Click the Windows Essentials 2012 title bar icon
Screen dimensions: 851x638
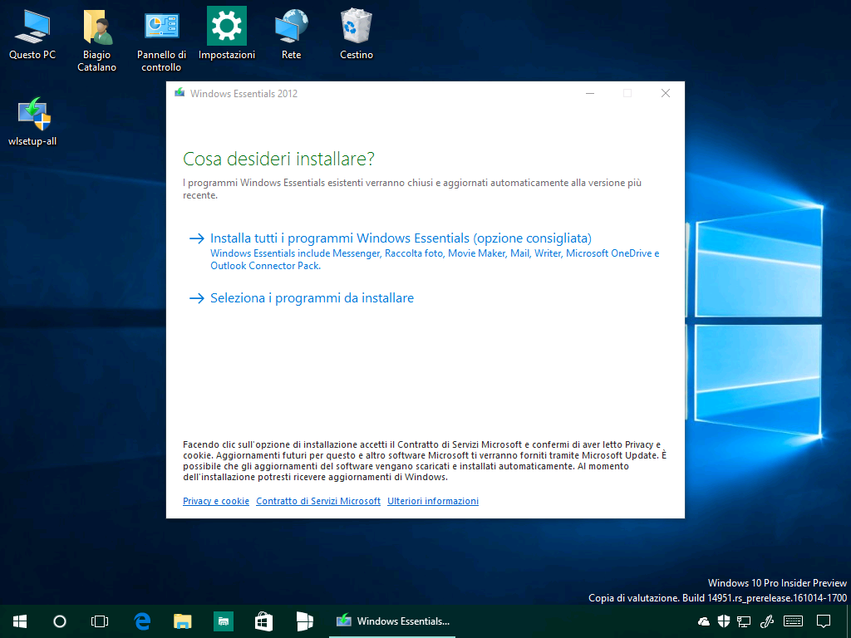point(180,93)
